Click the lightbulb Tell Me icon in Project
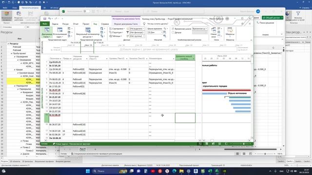This screenshot has width=312, height=175. click(144, 24)
